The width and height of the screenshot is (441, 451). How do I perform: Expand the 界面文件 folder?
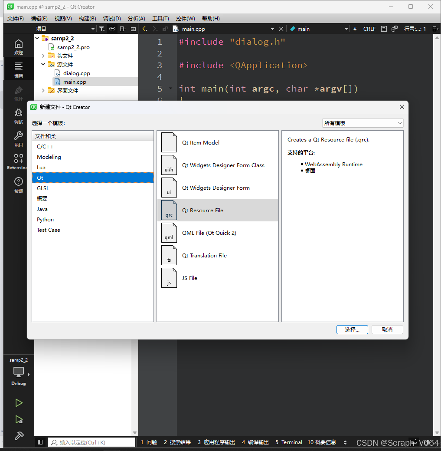tap(43, 90)
